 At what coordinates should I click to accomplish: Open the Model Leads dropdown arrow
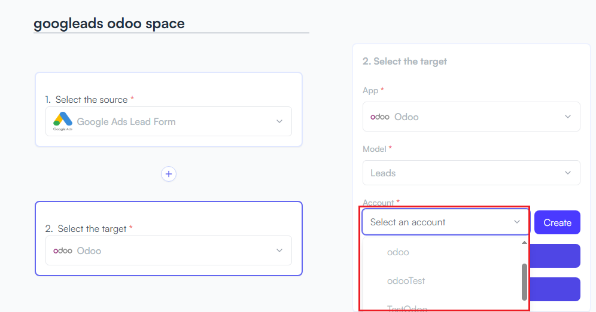click(x=567, y=173)
